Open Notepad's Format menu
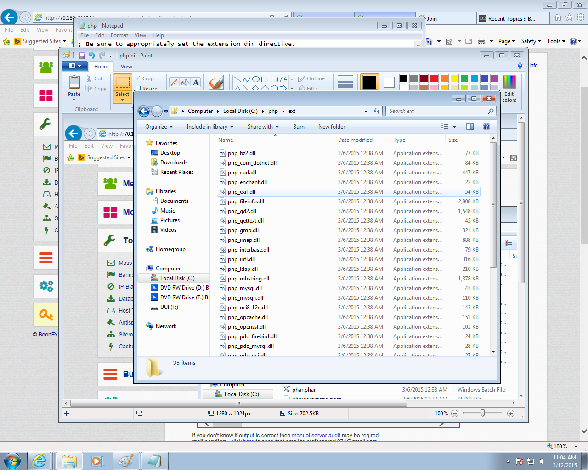The height and width of the screenshot is (470, 588). [x=119, y=35]
